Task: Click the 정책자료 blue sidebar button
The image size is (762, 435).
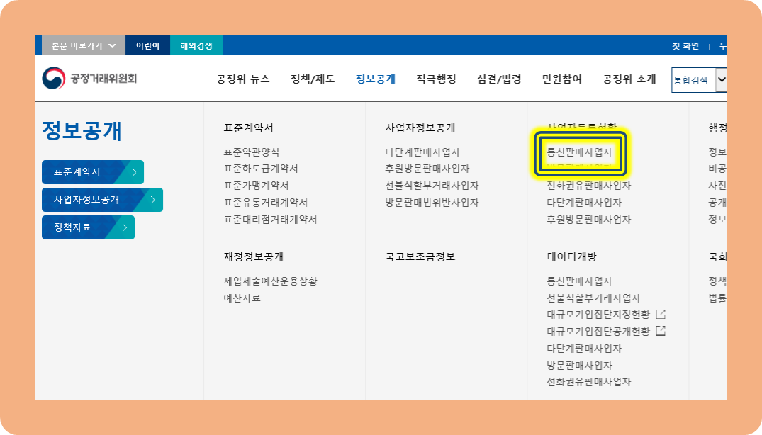Action: 88,227
